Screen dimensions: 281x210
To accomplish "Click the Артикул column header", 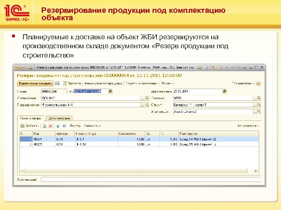I will click(x=65, y=133).
